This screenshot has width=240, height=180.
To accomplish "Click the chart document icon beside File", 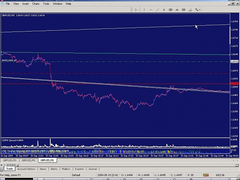I will tap(2, 4).
